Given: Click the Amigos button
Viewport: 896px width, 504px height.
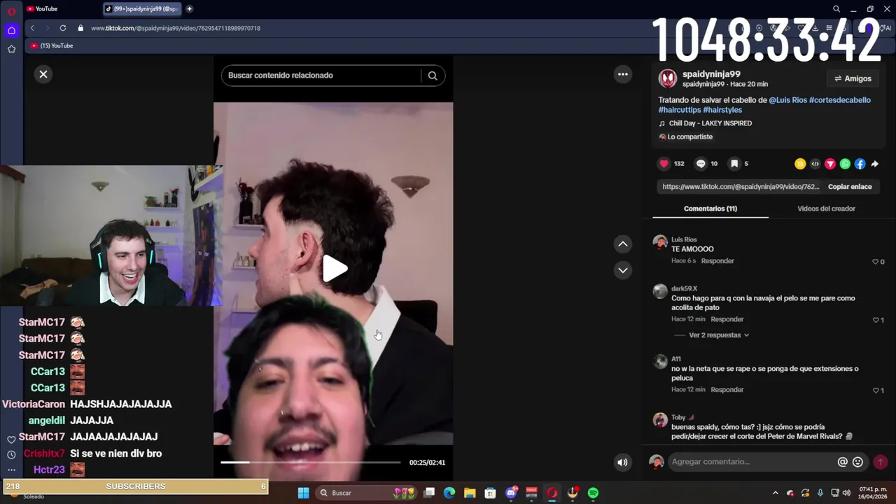Looking at the screenshot, I should click(x=853, y=78).
